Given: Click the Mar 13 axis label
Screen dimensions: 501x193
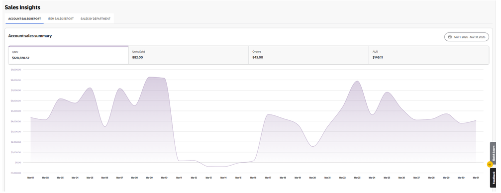Looking at the screenshot, I should (208, 178).
